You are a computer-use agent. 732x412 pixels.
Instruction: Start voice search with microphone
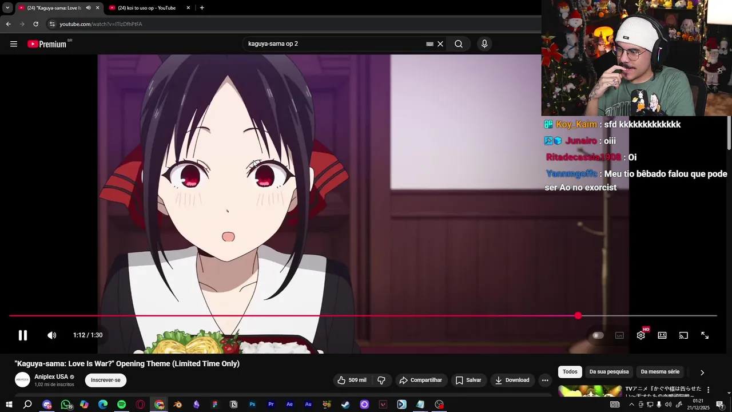pos(484,44)
